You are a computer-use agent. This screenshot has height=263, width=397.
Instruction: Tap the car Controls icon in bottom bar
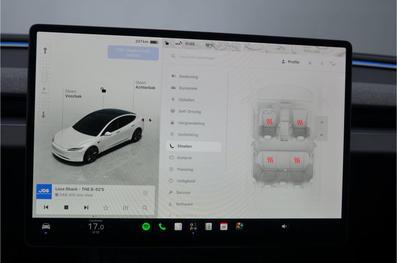coord(46,226)
